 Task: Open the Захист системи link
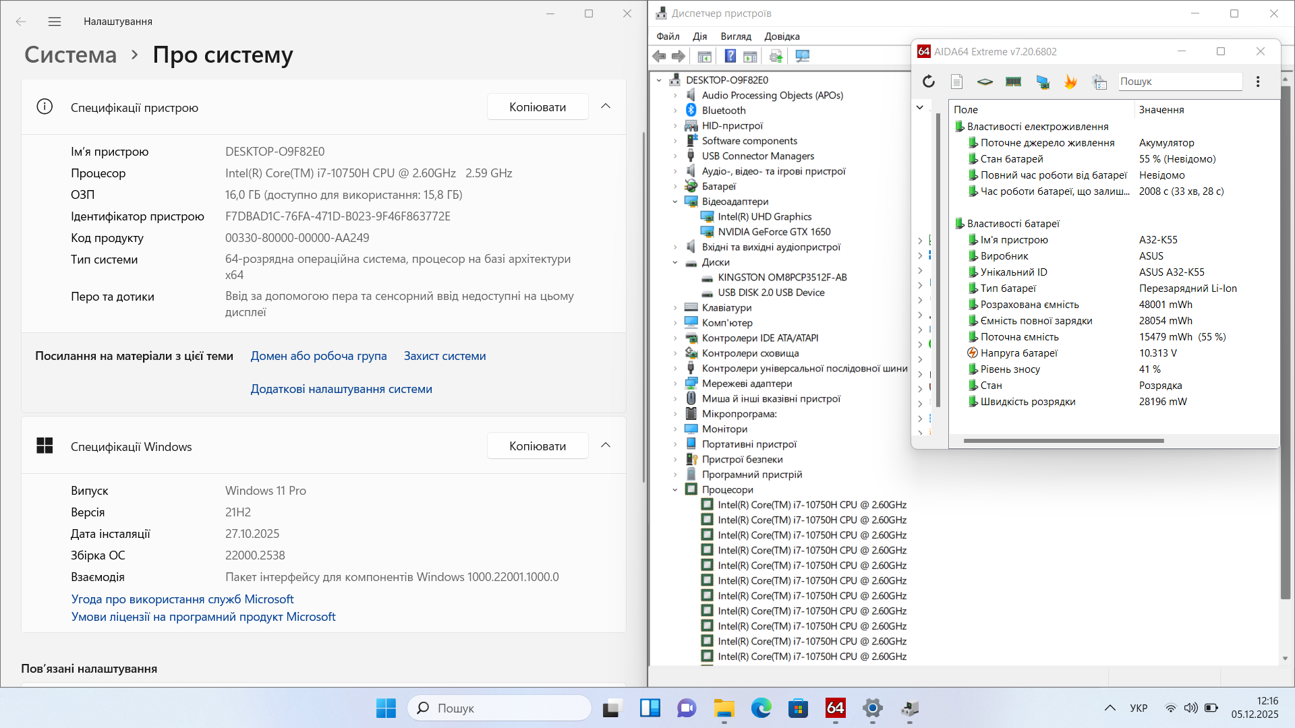tap(444, 356)
